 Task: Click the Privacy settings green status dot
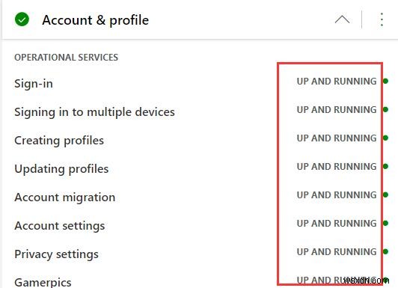(x=385, y=251)
